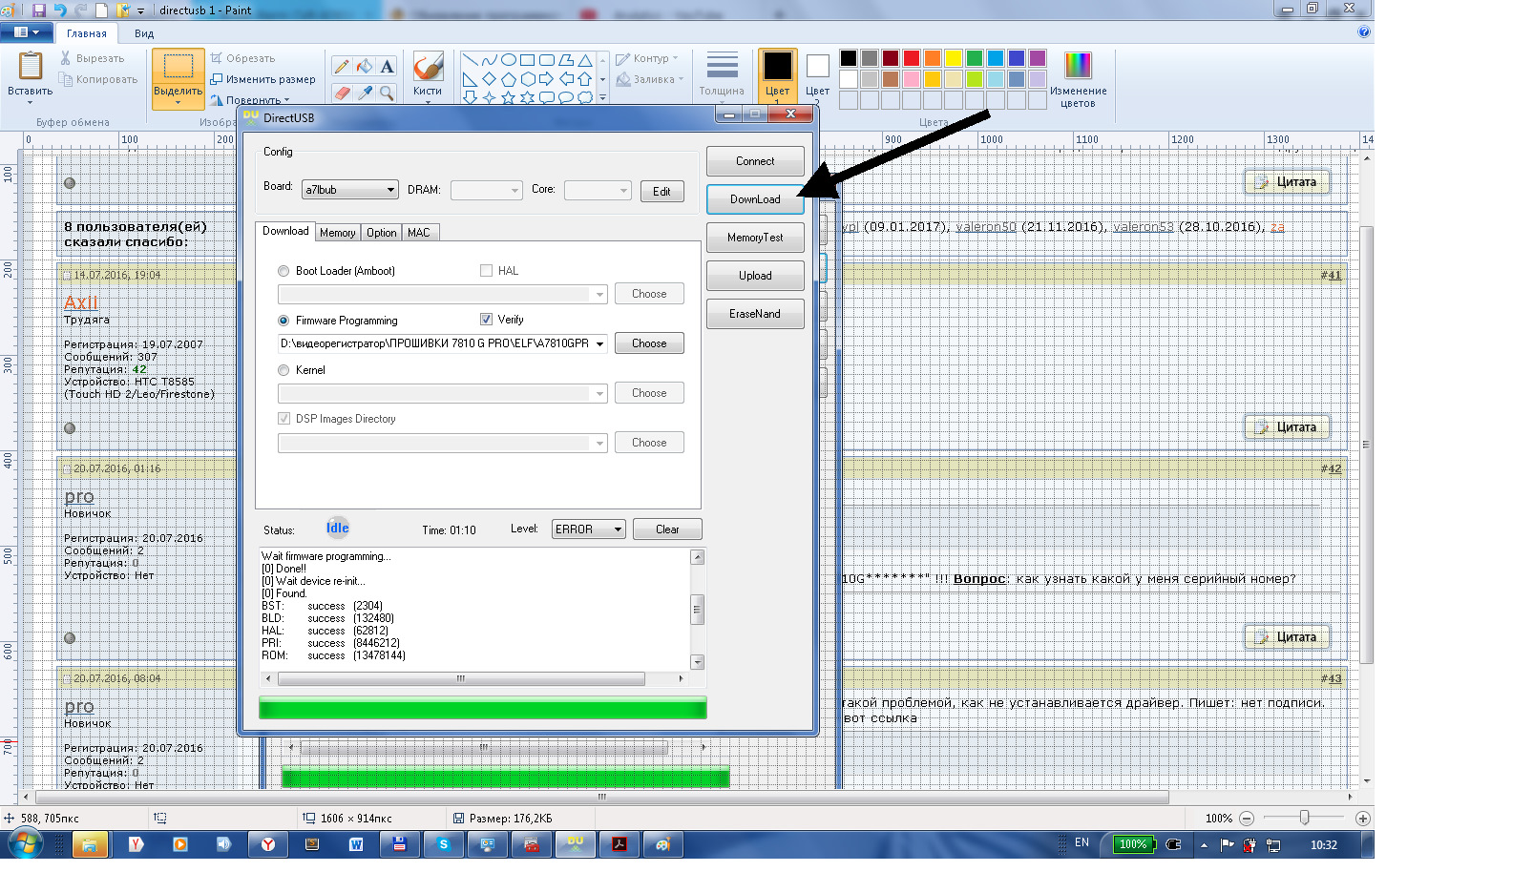Switch to the Главная ribbon tab
1533x872 pixels.
pyautogui.click(x=87, y=33)
